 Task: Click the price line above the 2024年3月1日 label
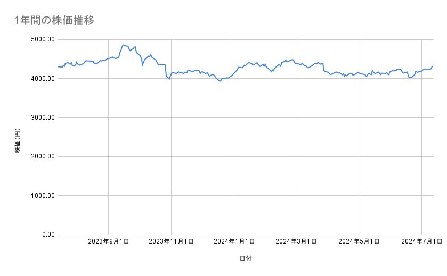point(296,63)
